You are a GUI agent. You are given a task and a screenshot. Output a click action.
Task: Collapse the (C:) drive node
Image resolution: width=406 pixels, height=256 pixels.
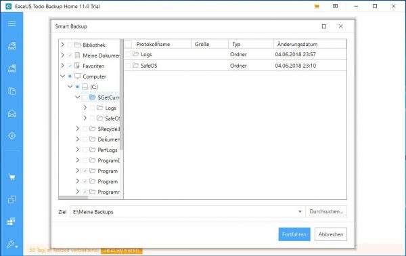click(x=70, y=87)
